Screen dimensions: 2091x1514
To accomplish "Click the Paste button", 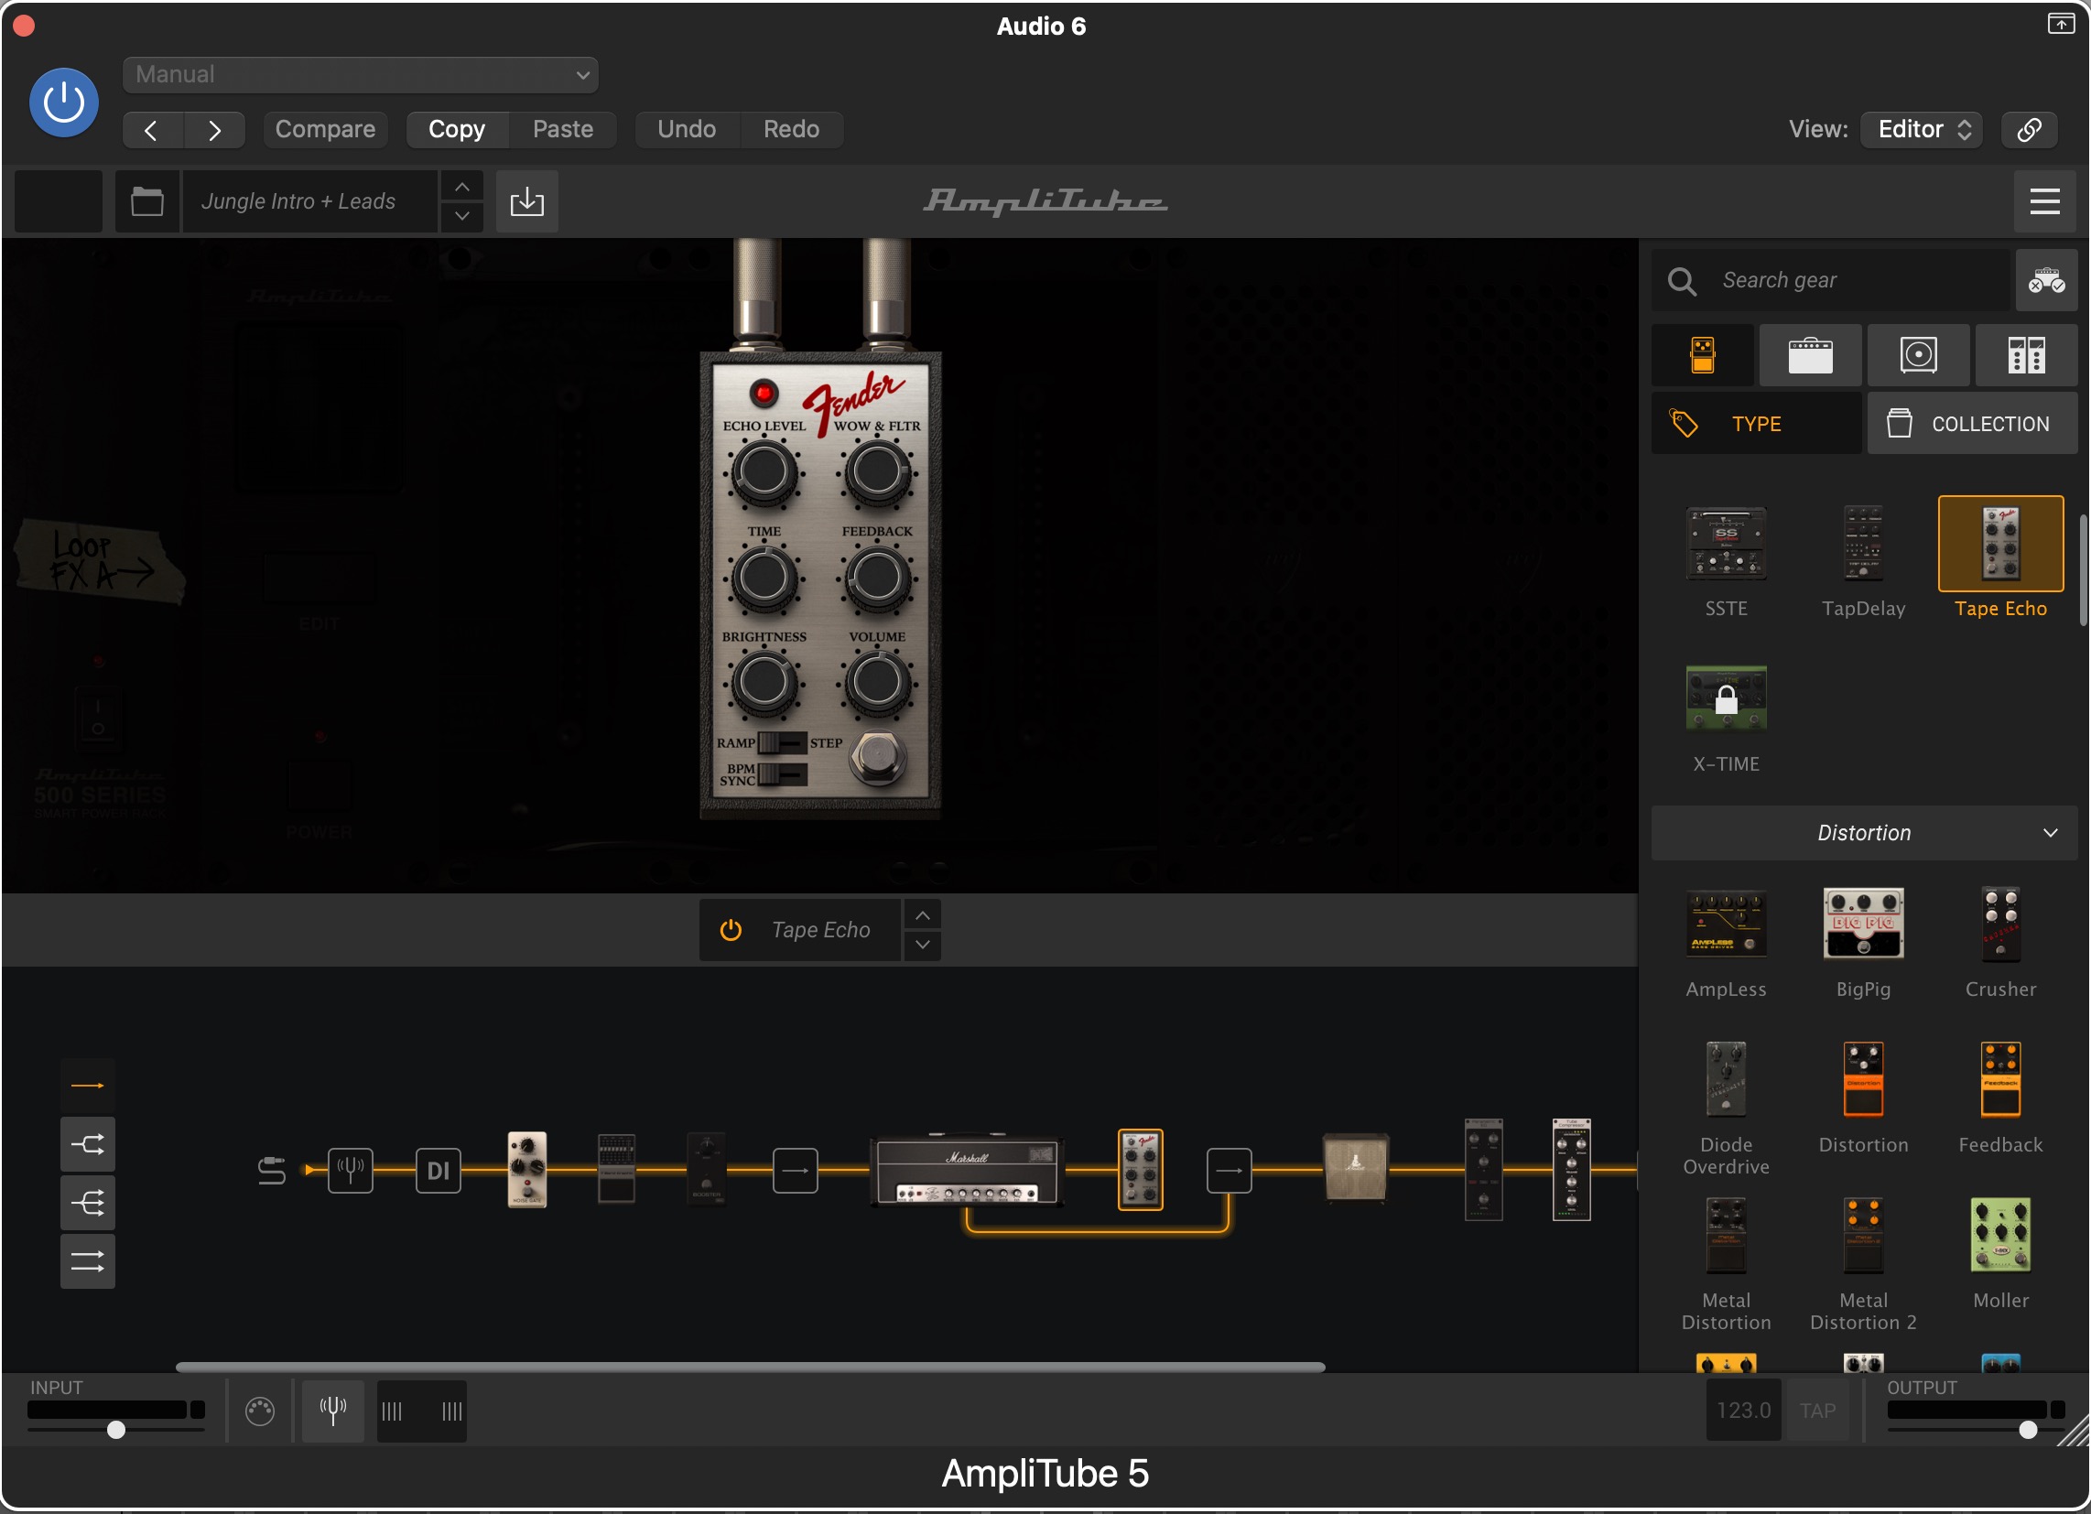I will tap(562, 130).
